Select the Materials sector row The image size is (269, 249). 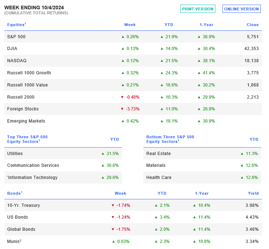(202, 165)
